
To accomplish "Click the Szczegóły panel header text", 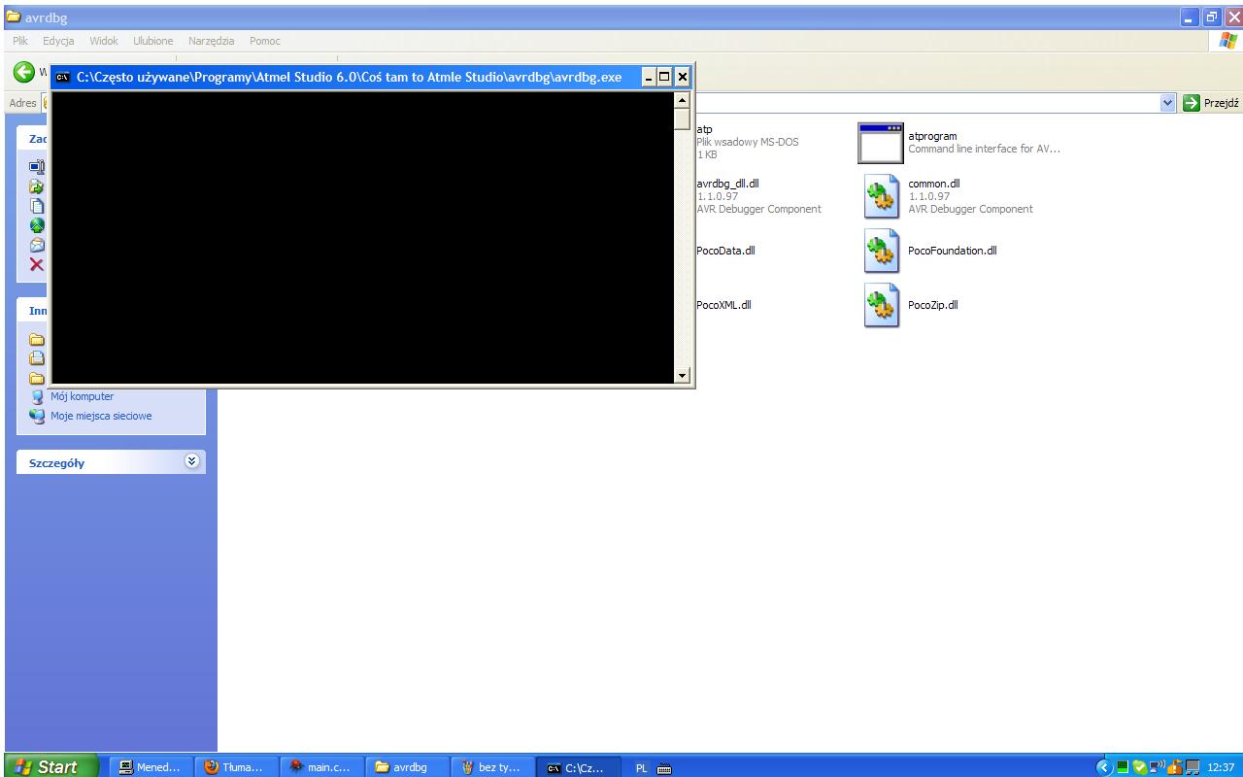I will (56, 463).
